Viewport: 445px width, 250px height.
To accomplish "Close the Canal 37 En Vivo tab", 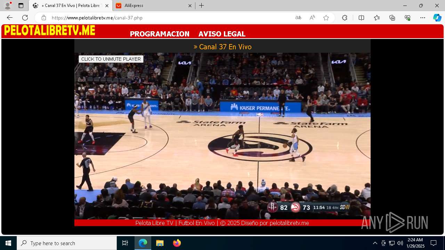I will pos(107,6).
